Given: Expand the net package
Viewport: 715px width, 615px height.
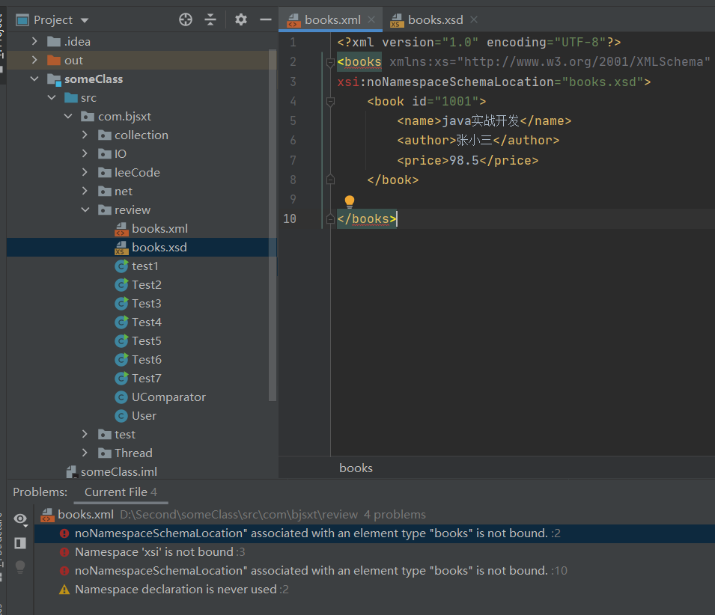Looking at the screenshot, I should [x=85, y=191].
